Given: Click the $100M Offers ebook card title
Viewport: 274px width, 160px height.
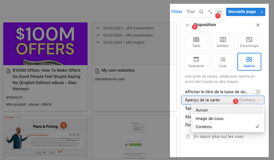Looking at the screenshot, I should tap(46, 80).
